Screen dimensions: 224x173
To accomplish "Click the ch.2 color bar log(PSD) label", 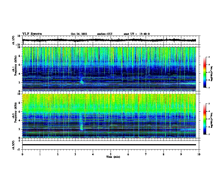I will click(x=212, y=120).
